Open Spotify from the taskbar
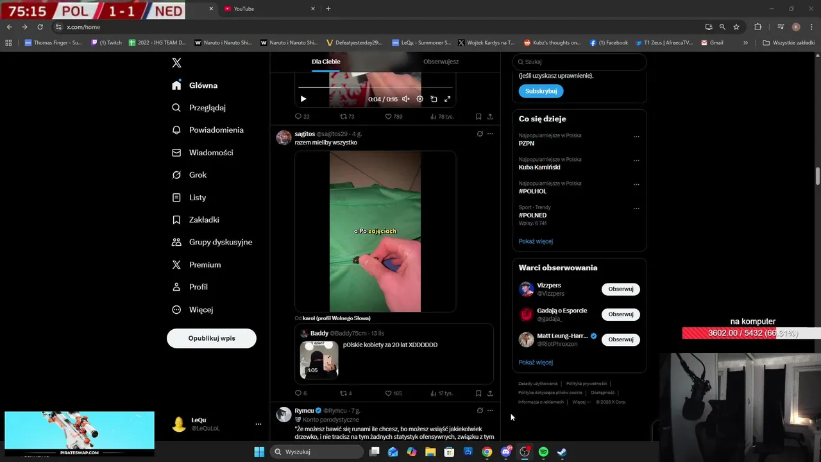821x462 pixels. (x=543, y=452)
